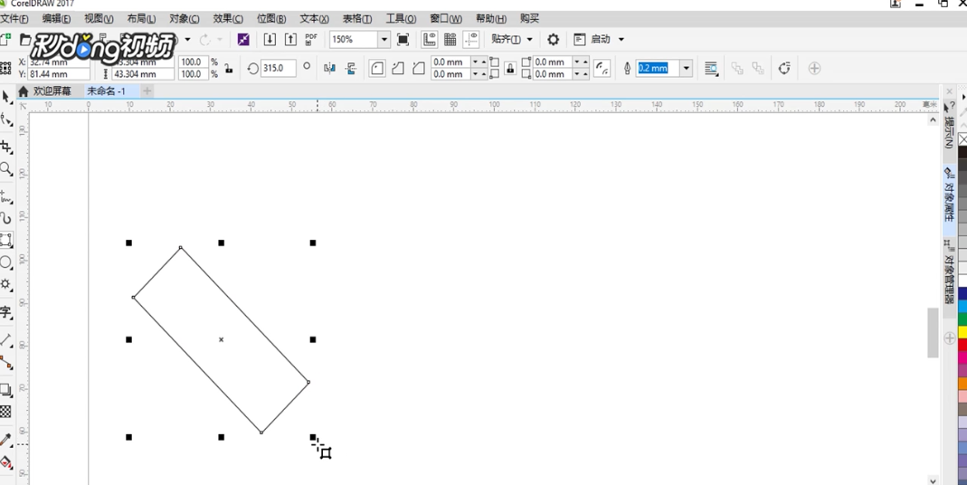This screenshot has width=967, height=485.
Task: Click the quick customize plus icon
Action: pos(814,68)
